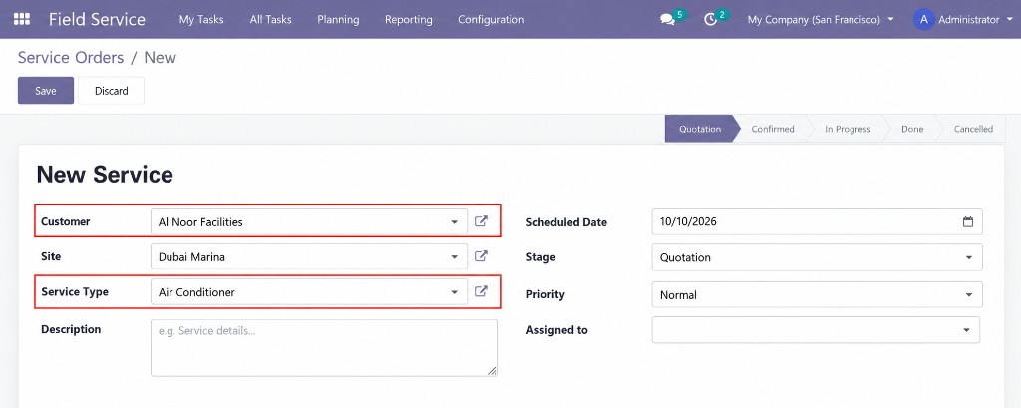Open Site external link icon
This screenshot has width=1021, height=408.
481,256
